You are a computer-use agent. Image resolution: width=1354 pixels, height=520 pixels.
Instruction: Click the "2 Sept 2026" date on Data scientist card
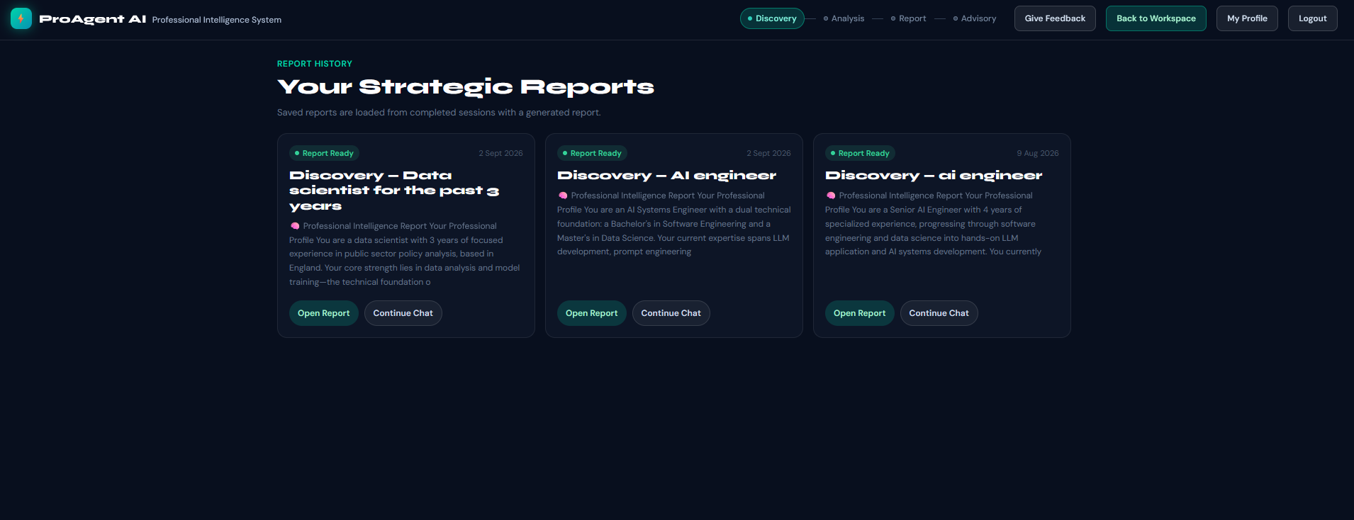tap(500, 153)
